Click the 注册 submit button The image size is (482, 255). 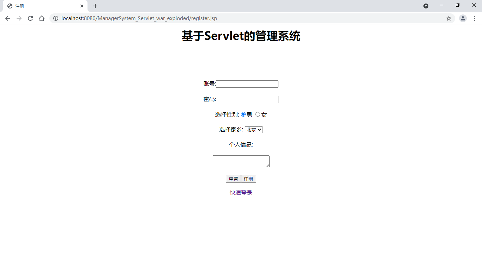(x=248, y=179)
